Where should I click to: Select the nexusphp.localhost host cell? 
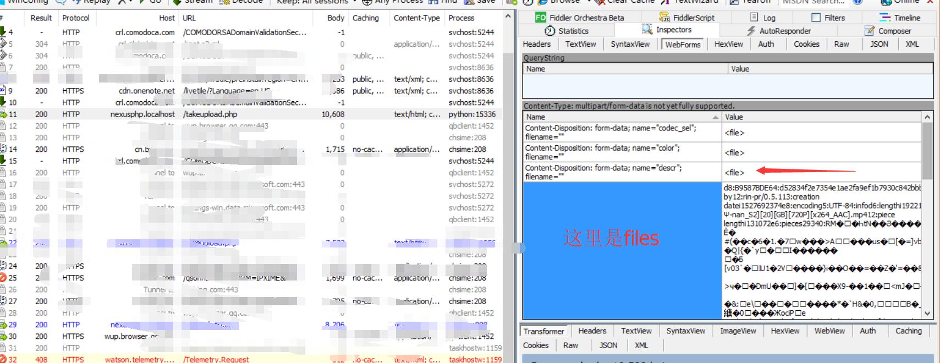(x=142, y=114)
